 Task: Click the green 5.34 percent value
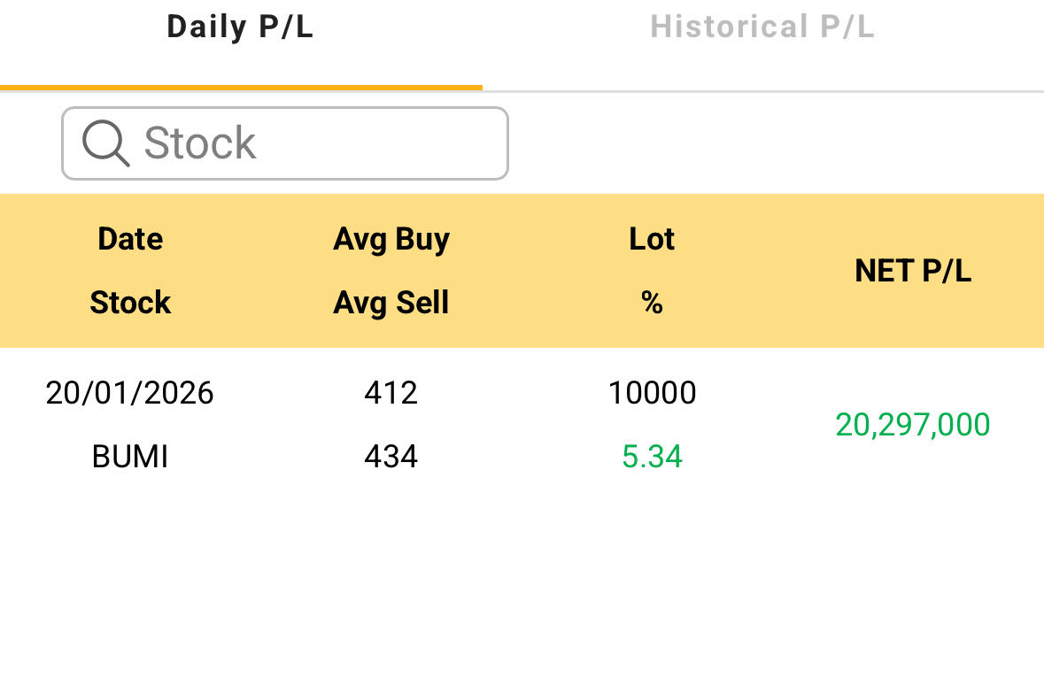tap(652, 457)
